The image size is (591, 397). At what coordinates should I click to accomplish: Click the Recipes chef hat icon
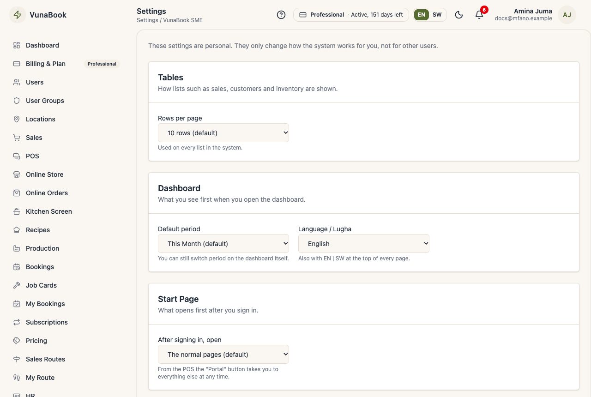pyautogui.click(x=17, y=230)
